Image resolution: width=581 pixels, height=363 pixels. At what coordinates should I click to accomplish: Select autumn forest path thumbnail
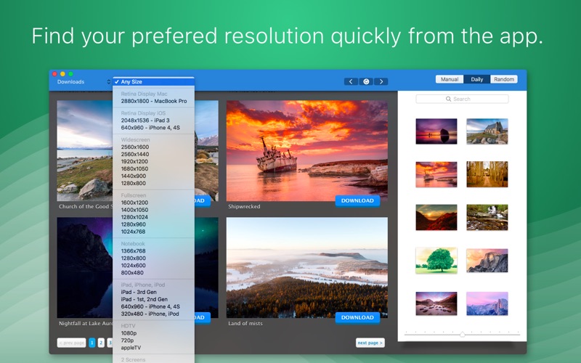pos(487,174)
